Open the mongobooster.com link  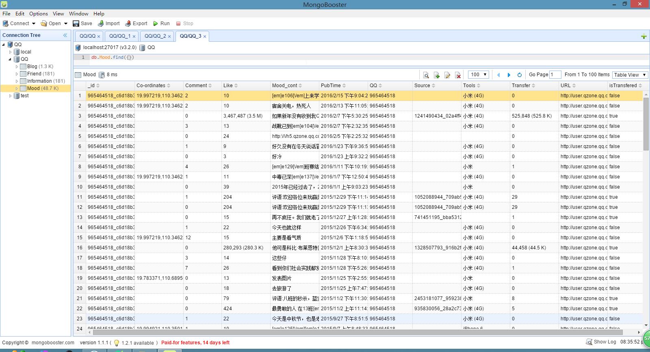pos(53,343)
